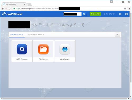Open the Web Server globe icon

(65, 49)
